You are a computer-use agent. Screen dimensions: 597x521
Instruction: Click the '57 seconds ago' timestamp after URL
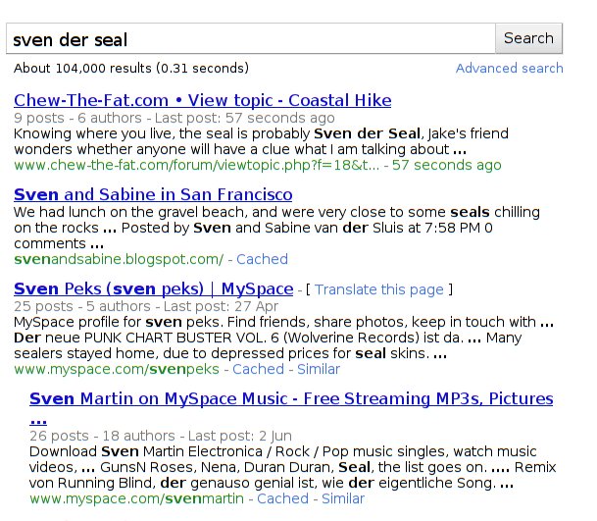click(x=432, y=165)
